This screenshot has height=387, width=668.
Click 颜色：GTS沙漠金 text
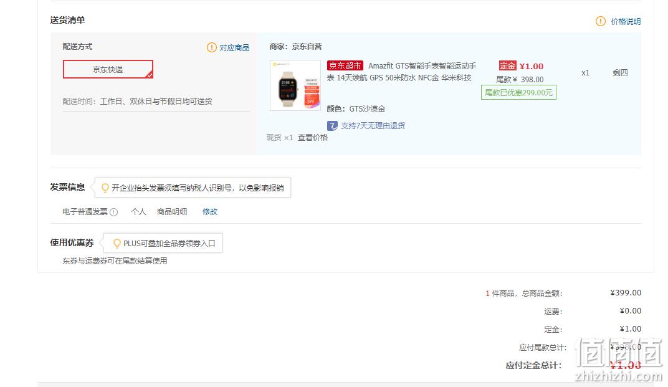pyautogui.click(x=356, y=108)
